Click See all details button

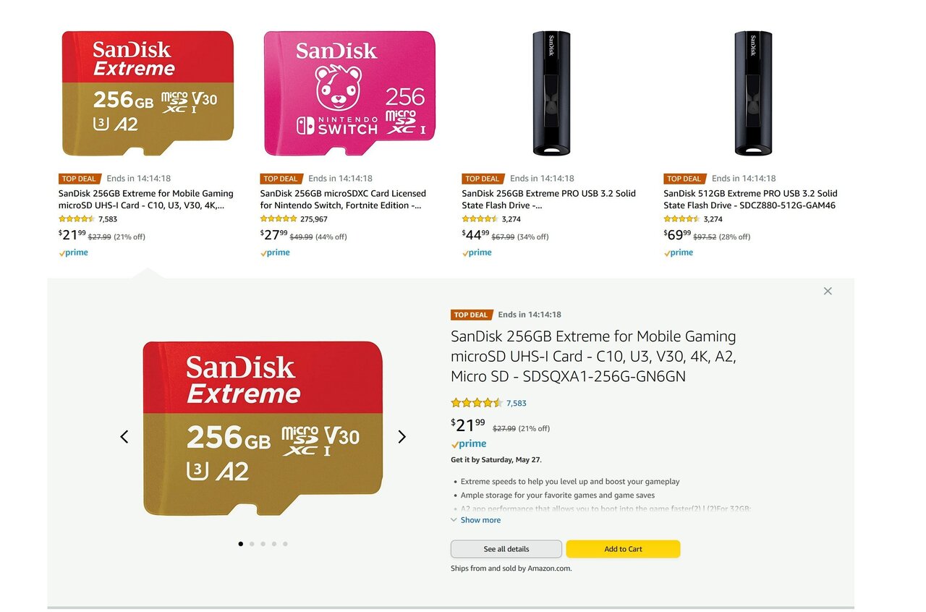click(506, 549)
